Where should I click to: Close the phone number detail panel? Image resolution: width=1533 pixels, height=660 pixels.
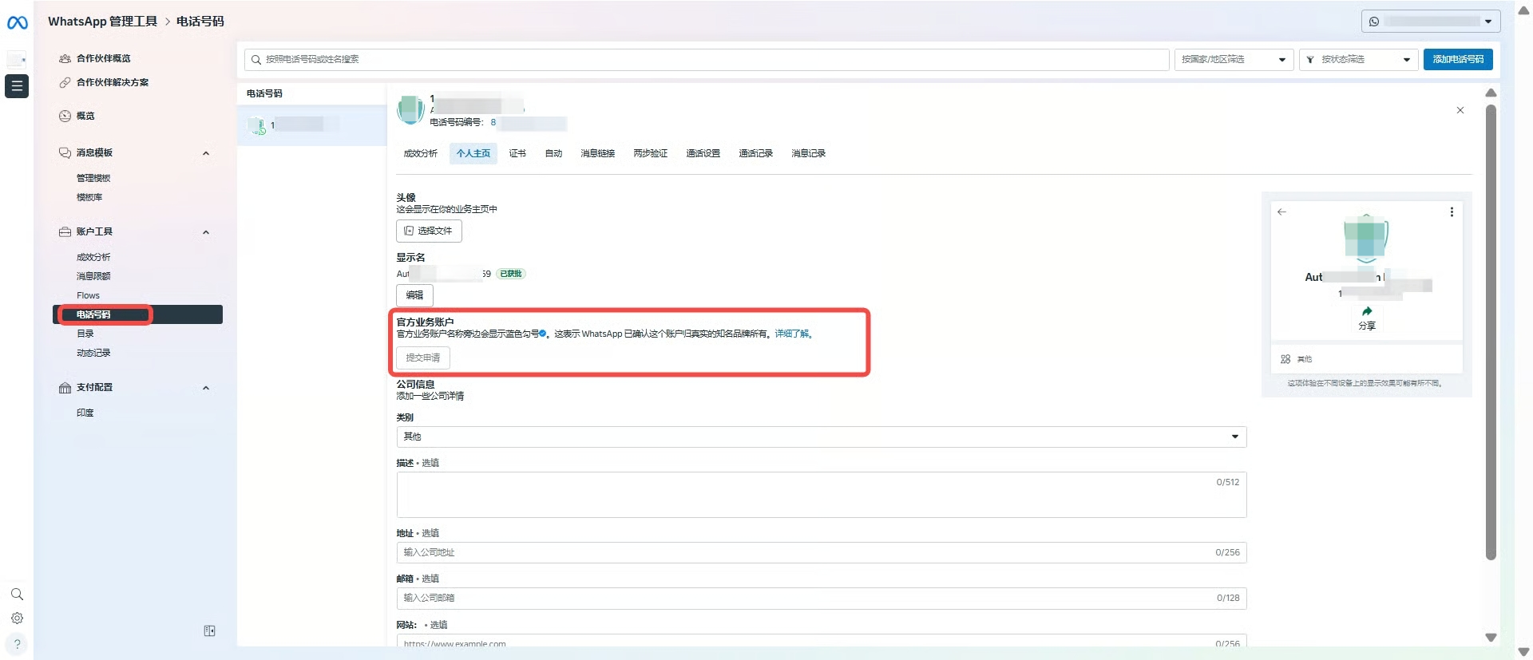[x=1460, y=110]
